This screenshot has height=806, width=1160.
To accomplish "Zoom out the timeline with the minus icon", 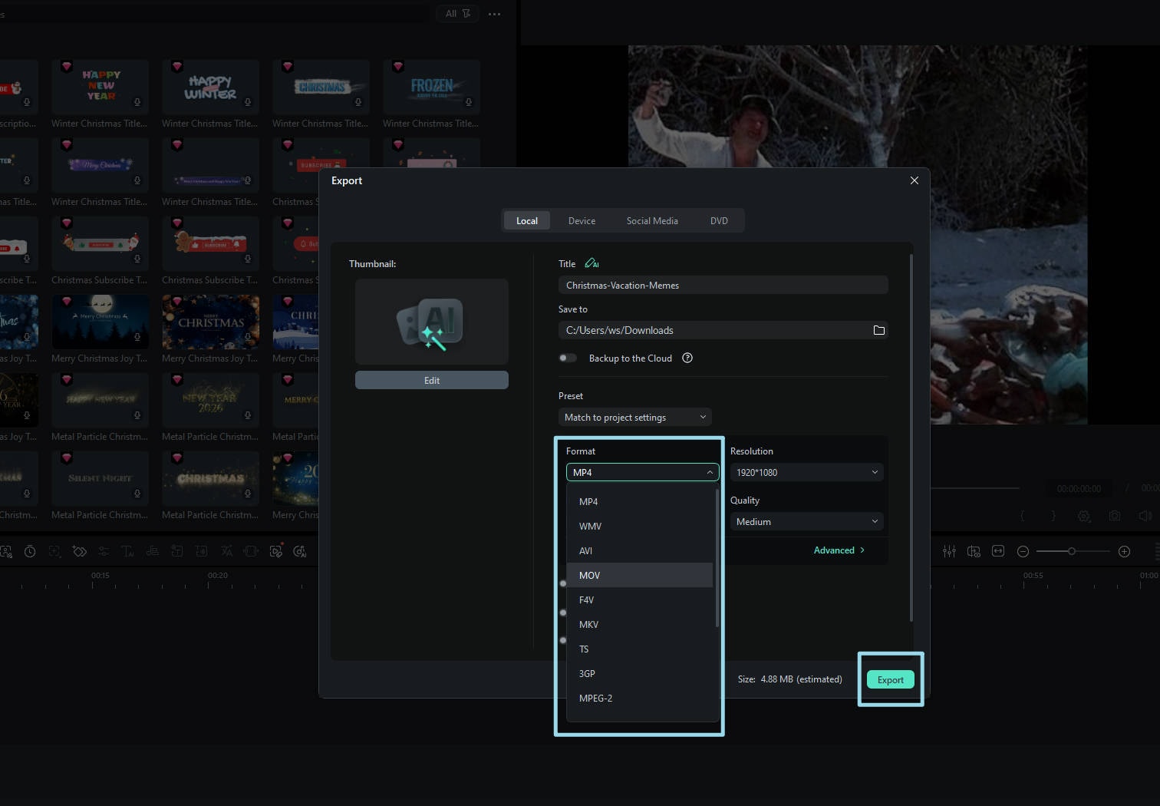I will pyautogui.click(x=1023, y=551).
